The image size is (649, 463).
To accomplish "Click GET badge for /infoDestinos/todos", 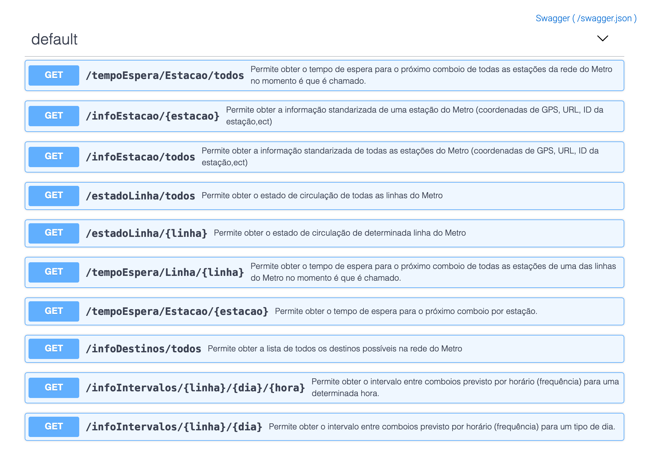I will [54, 349].
